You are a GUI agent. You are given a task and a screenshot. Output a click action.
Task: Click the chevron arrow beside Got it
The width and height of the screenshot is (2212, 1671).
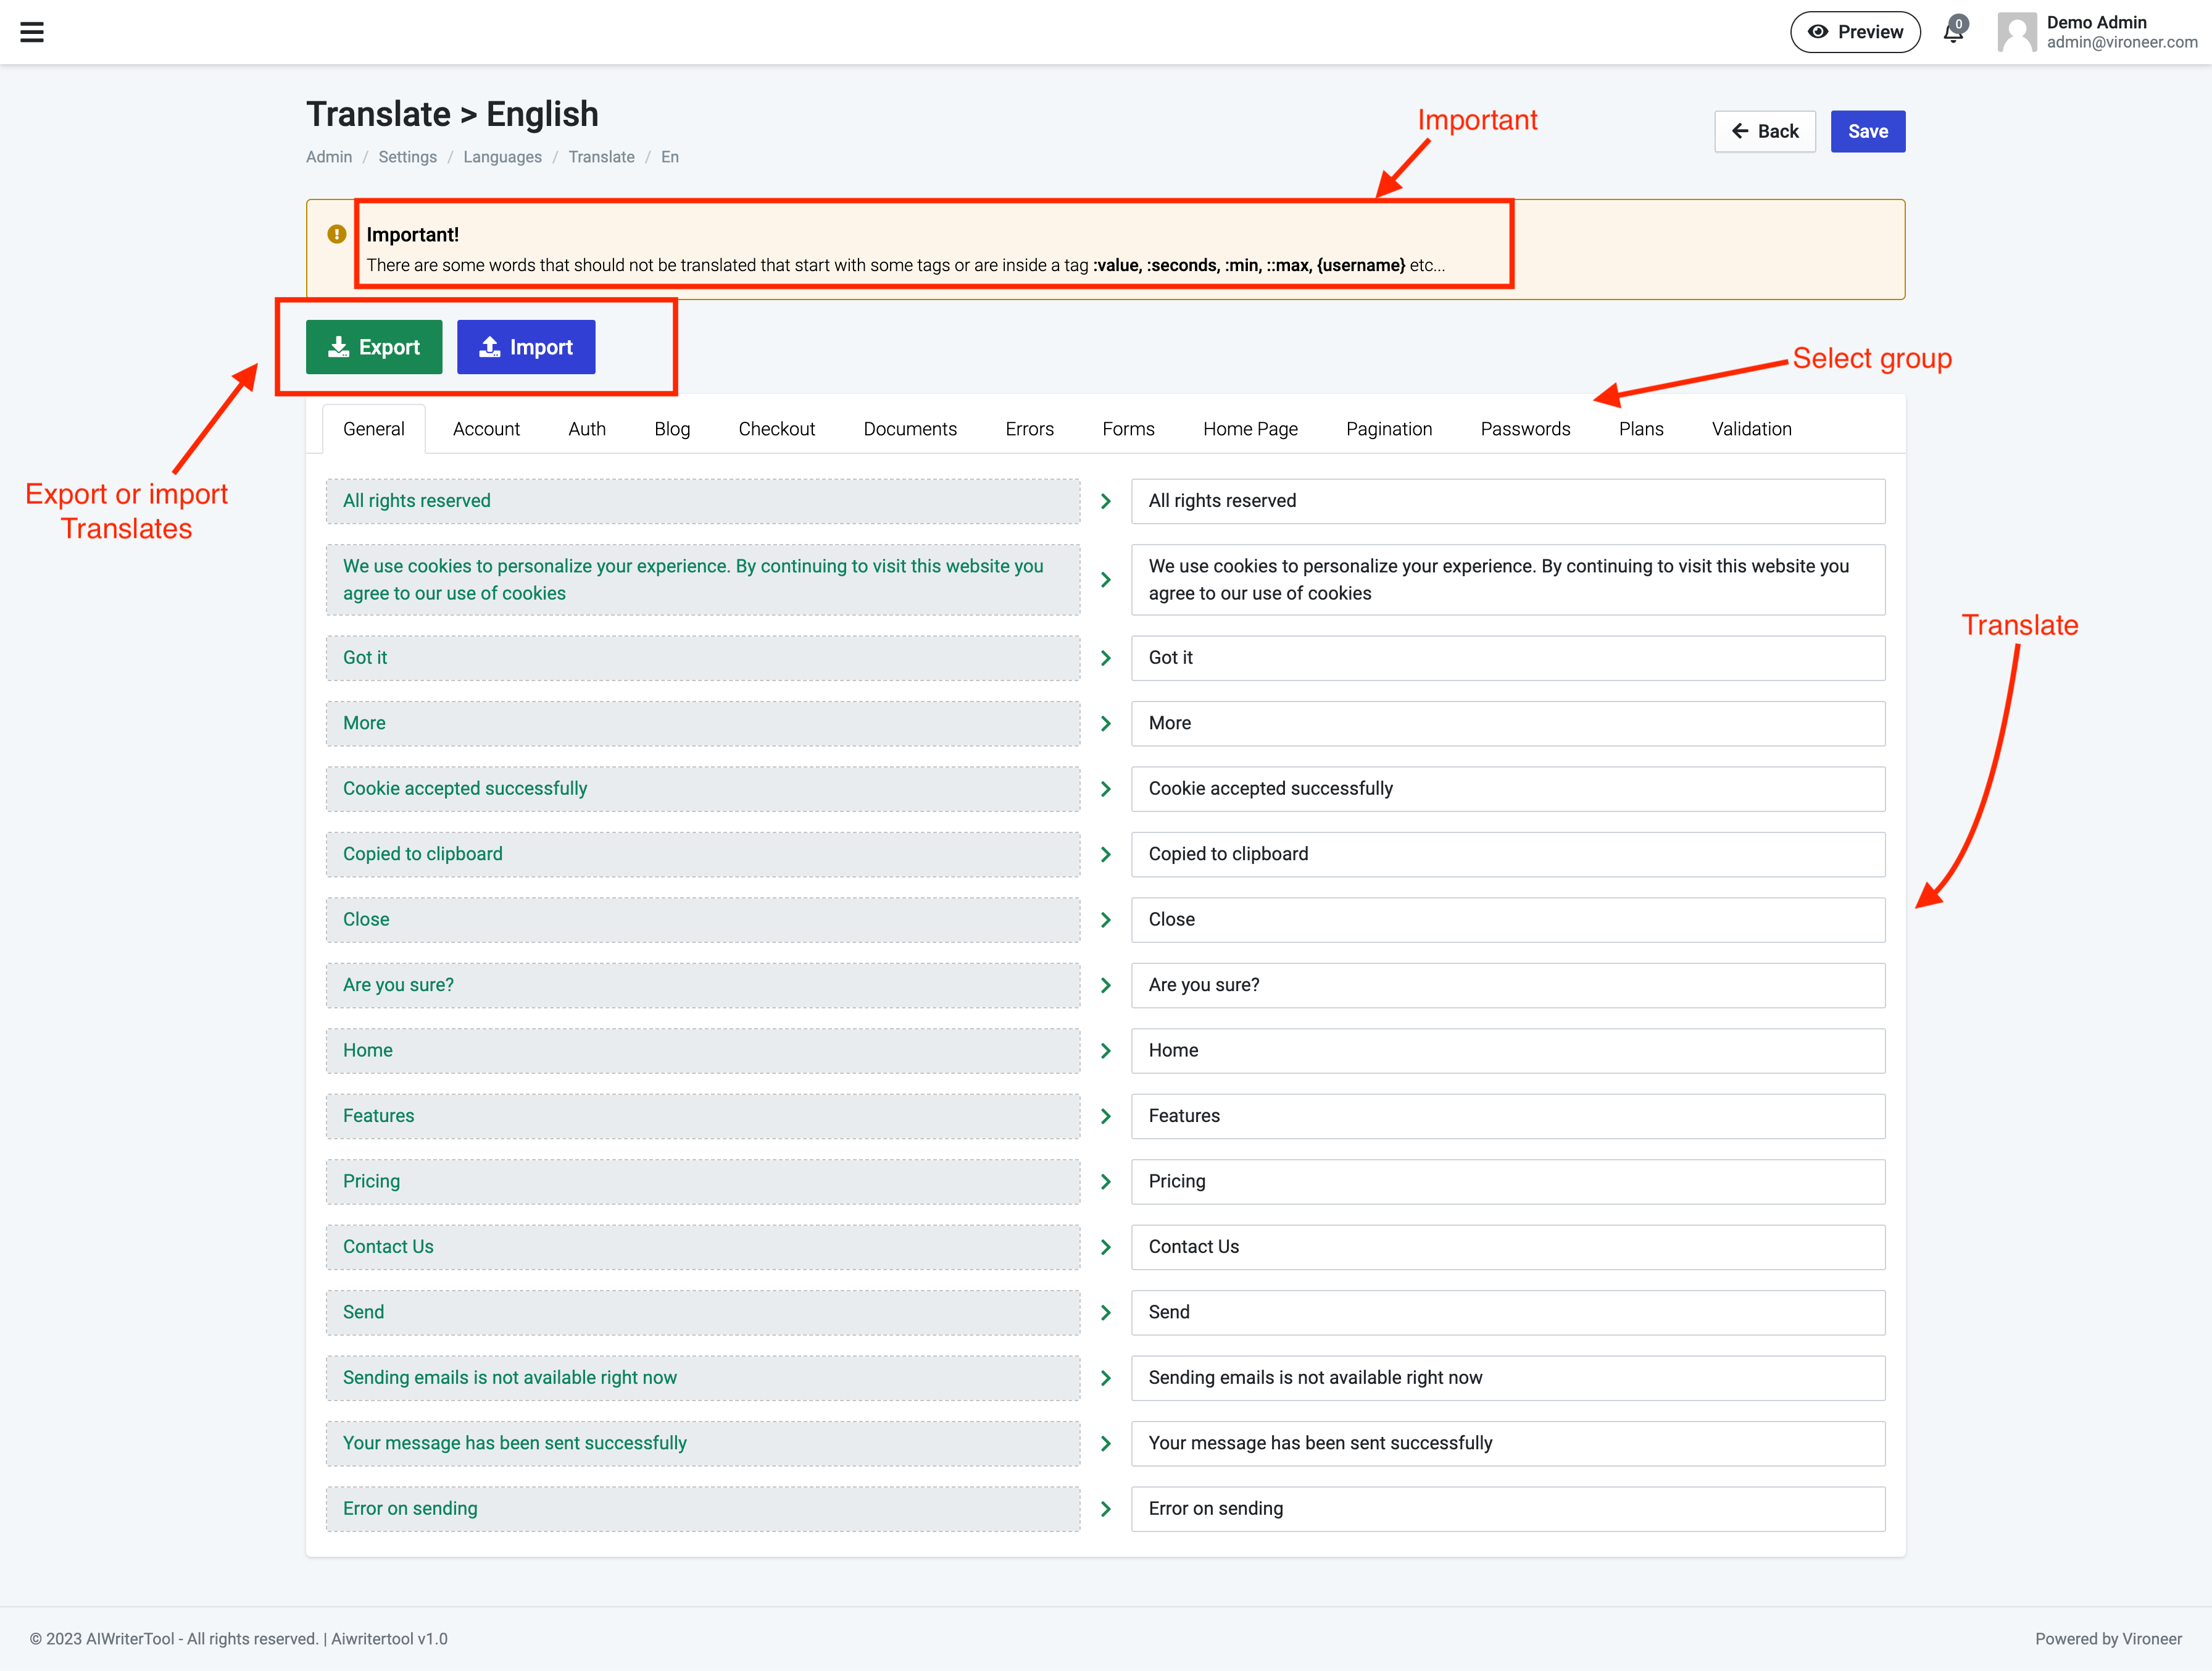click(1105, 658)
